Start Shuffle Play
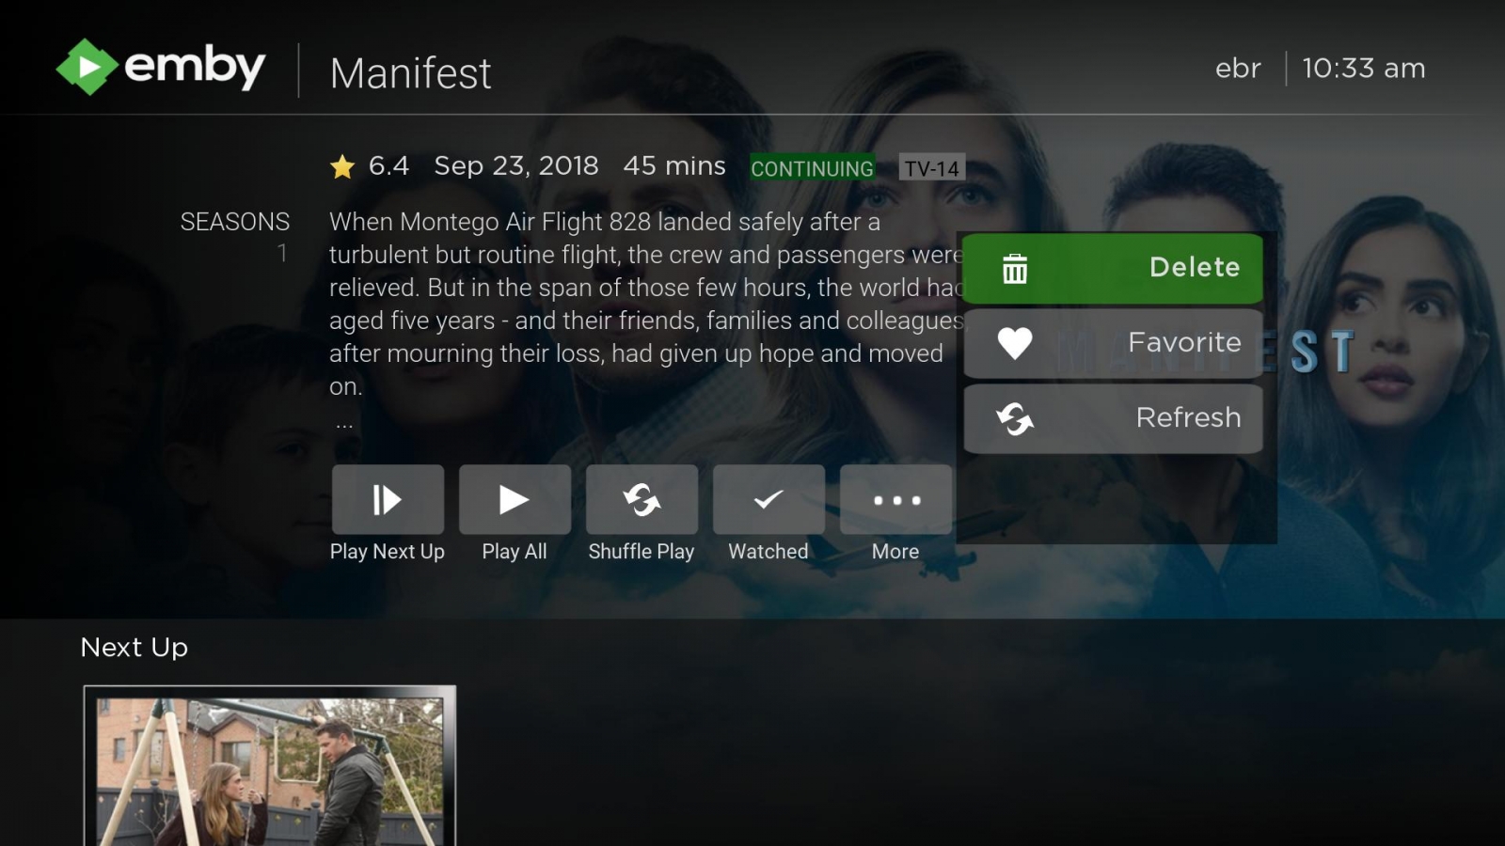 coord(642,499)
